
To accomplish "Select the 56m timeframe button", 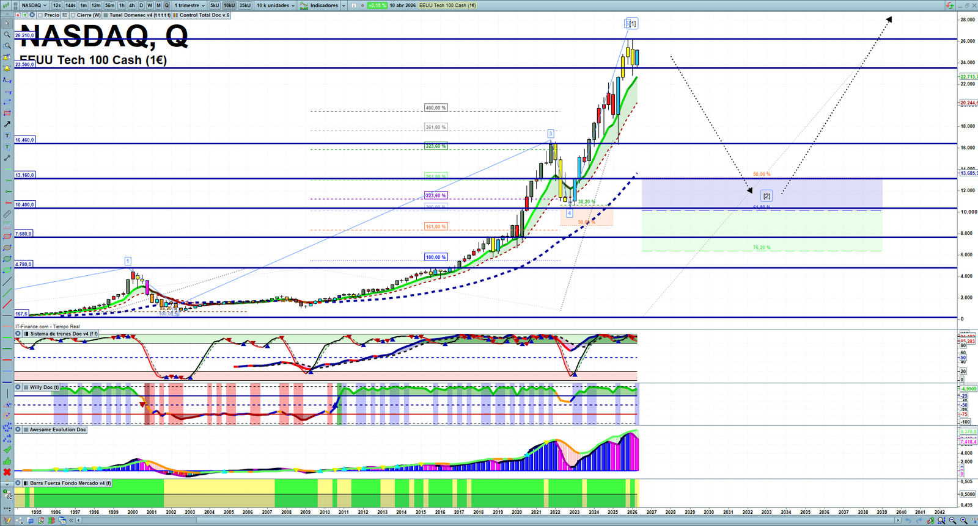I will point(110,5).
